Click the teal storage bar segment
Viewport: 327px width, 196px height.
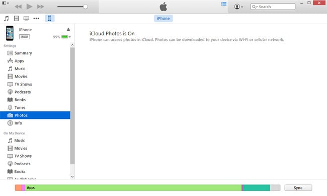point(257,187)
